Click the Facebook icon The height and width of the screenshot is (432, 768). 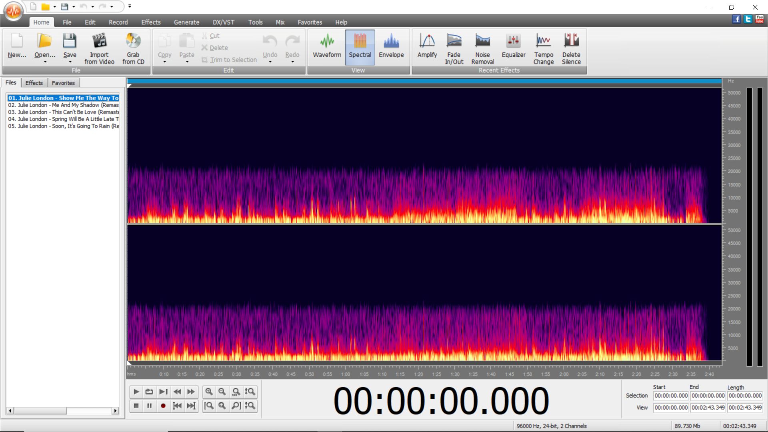(736, 19)
